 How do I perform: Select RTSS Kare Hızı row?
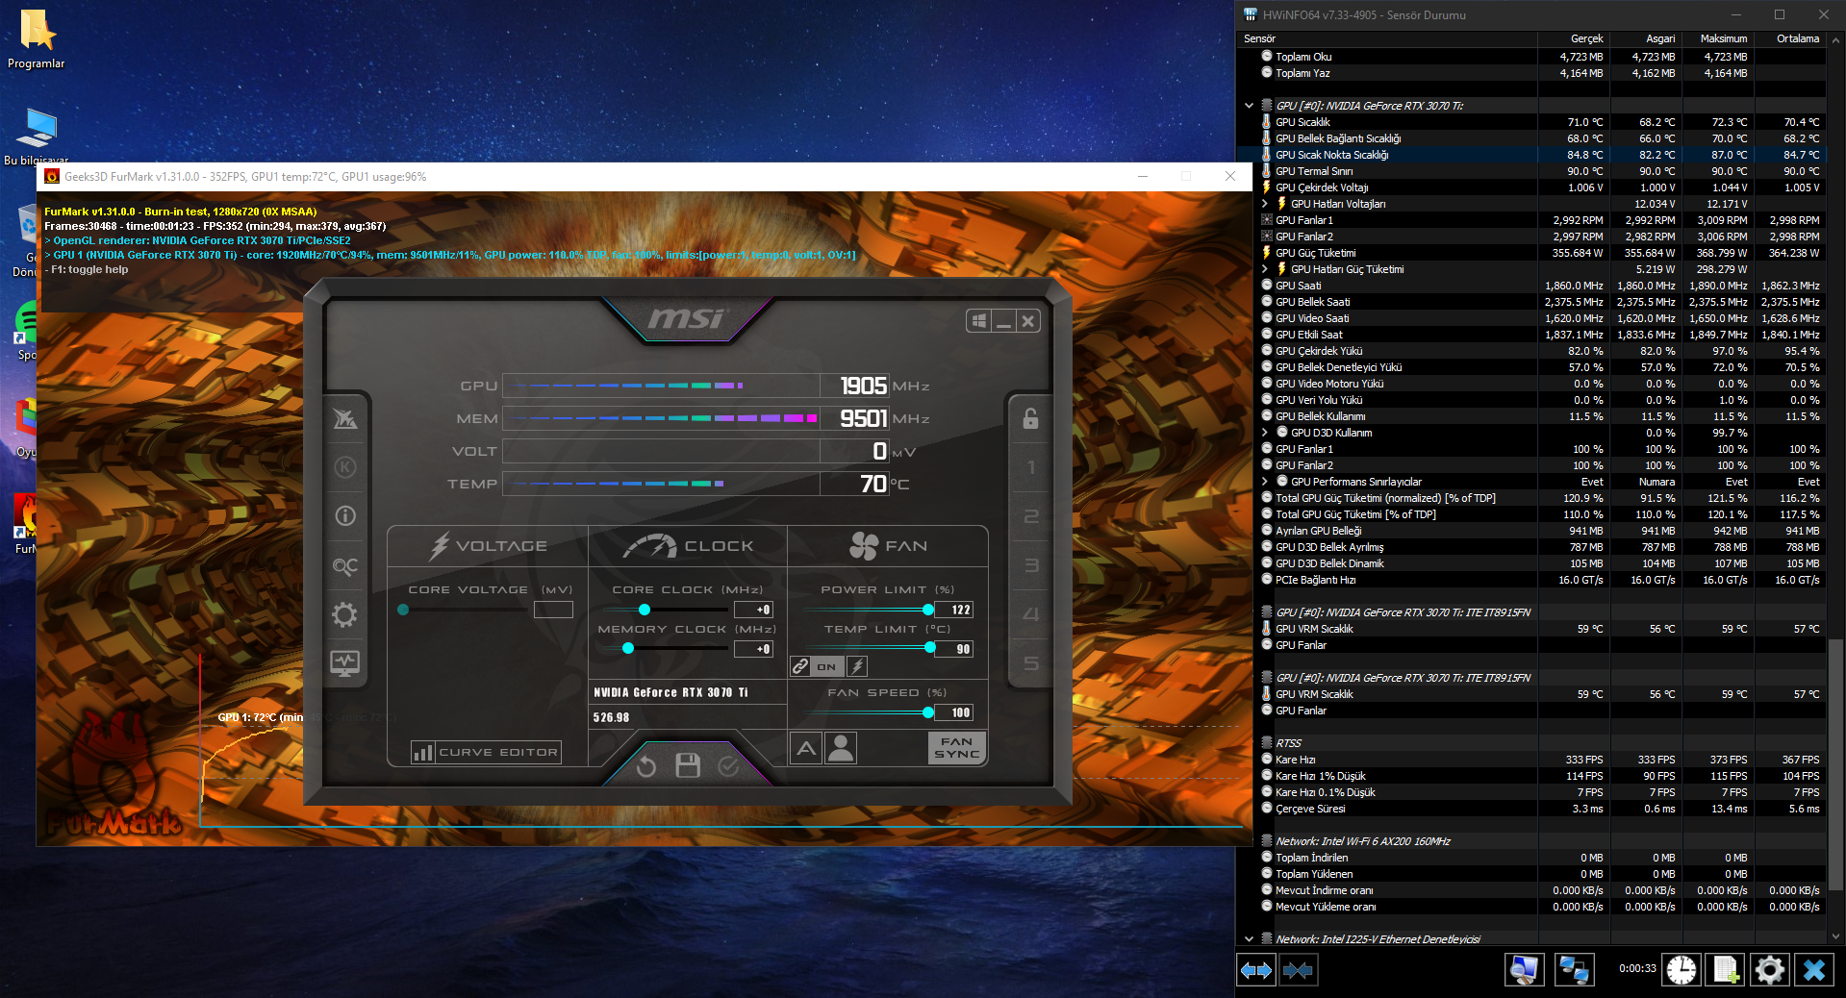point(1531,760)
